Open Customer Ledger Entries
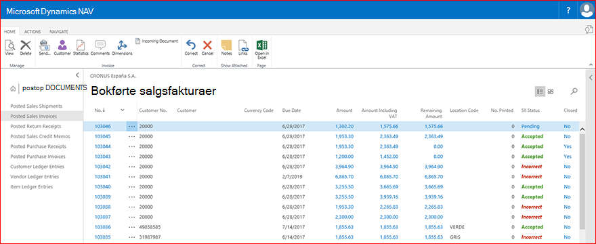Screen dimensions: 596x244 pyautogui.click(x=37, y=167)
